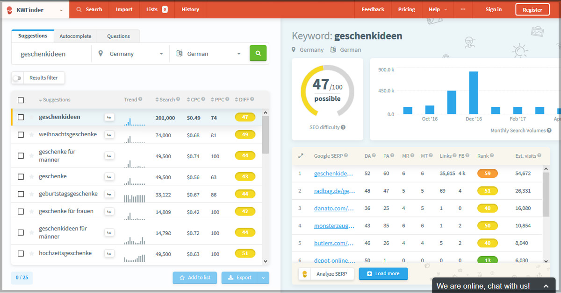Toggle the Results filter switch
Viewport: 561px width, 293px height.
pyautogui.click(x=17, y=78)
